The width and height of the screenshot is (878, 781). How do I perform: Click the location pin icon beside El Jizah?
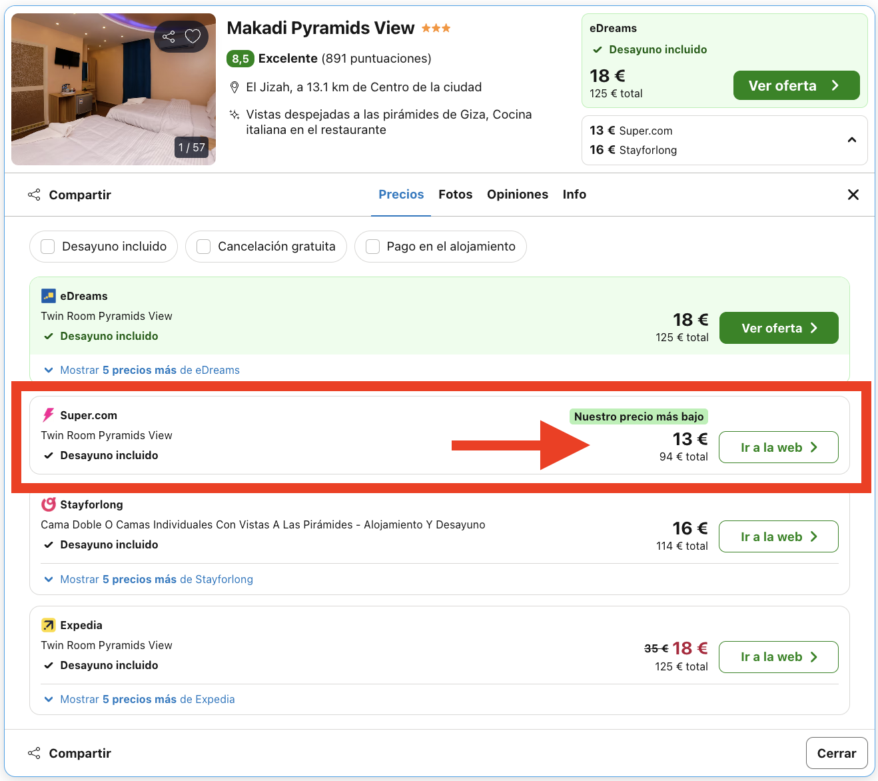click(x=234, y=87)
